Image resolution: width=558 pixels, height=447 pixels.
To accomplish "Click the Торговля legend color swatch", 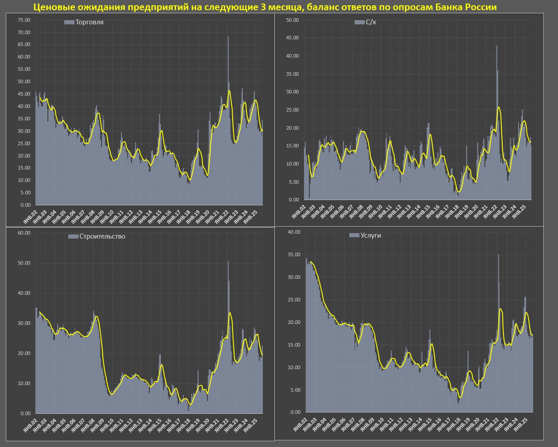I will click(69, 22).
